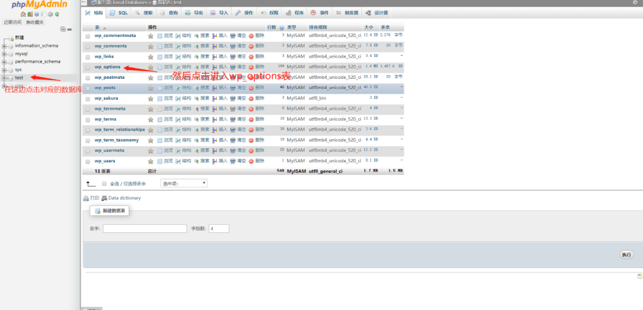
Task: Tick the wp_commentmeta checkbox
Action: click(x=87, y=36)
